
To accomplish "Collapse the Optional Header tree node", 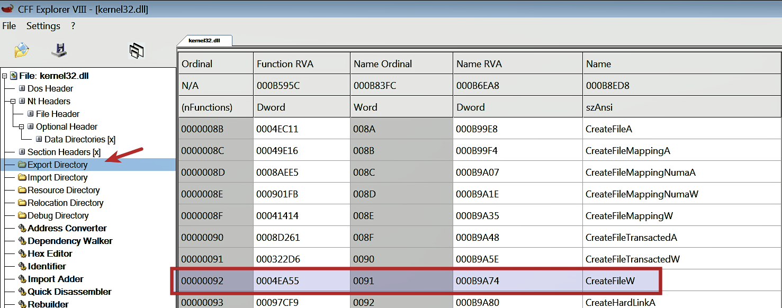I will 22,126.
